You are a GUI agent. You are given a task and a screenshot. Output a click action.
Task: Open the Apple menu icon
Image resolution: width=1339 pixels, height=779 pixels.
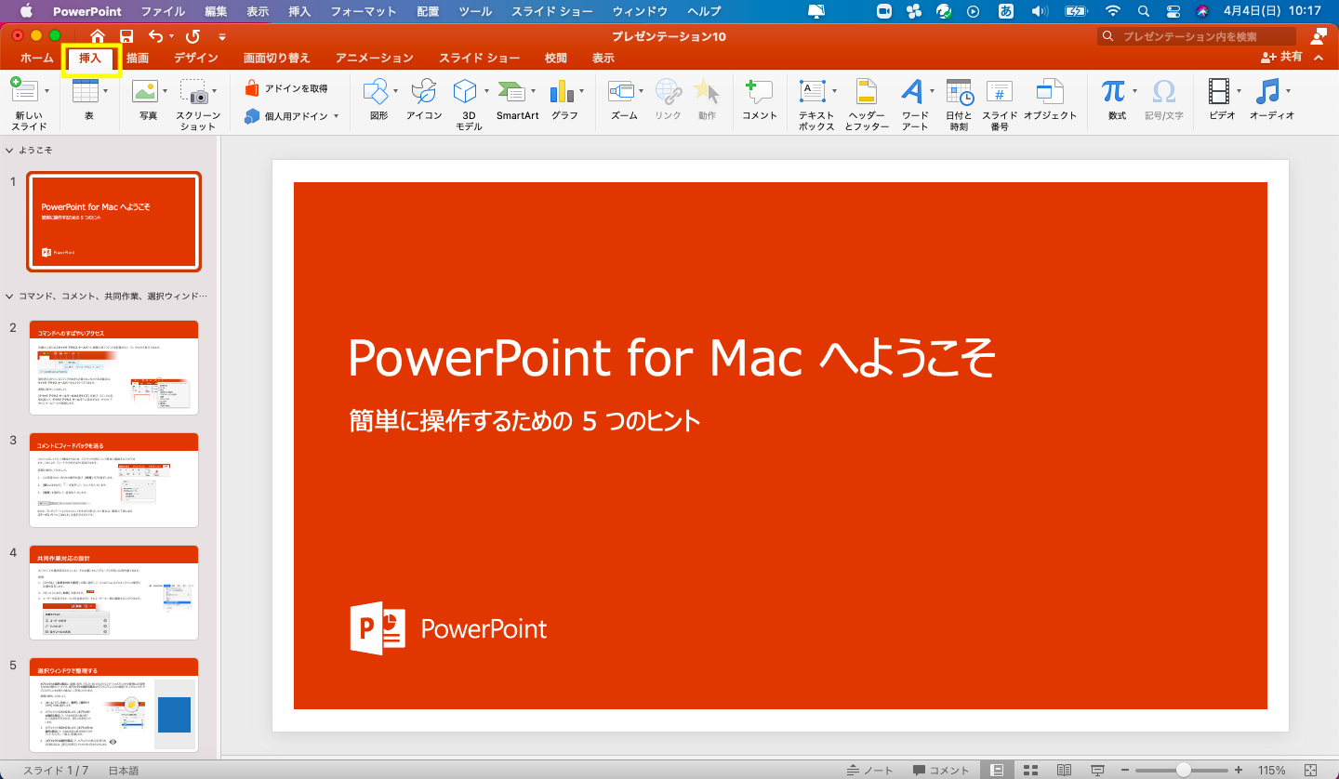tap(25, 11)
